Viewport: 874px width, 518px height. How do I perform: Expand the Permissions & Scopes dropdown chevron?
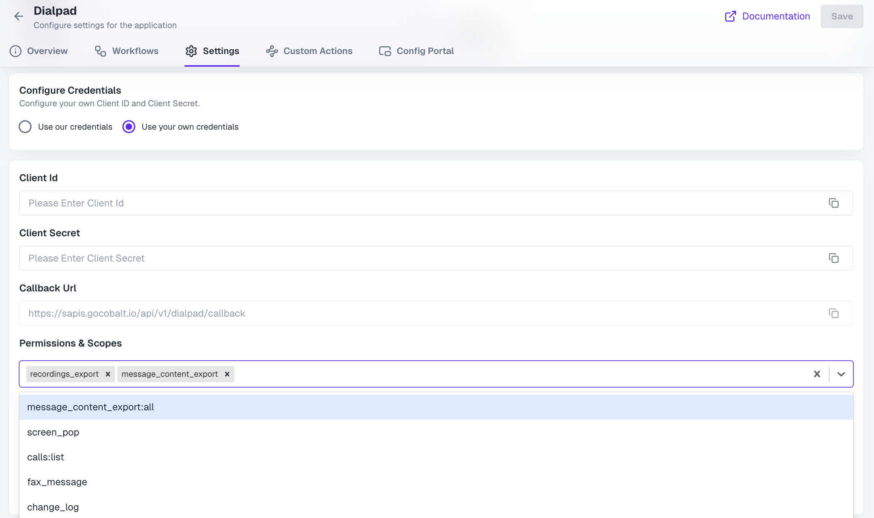click(841, 374)
